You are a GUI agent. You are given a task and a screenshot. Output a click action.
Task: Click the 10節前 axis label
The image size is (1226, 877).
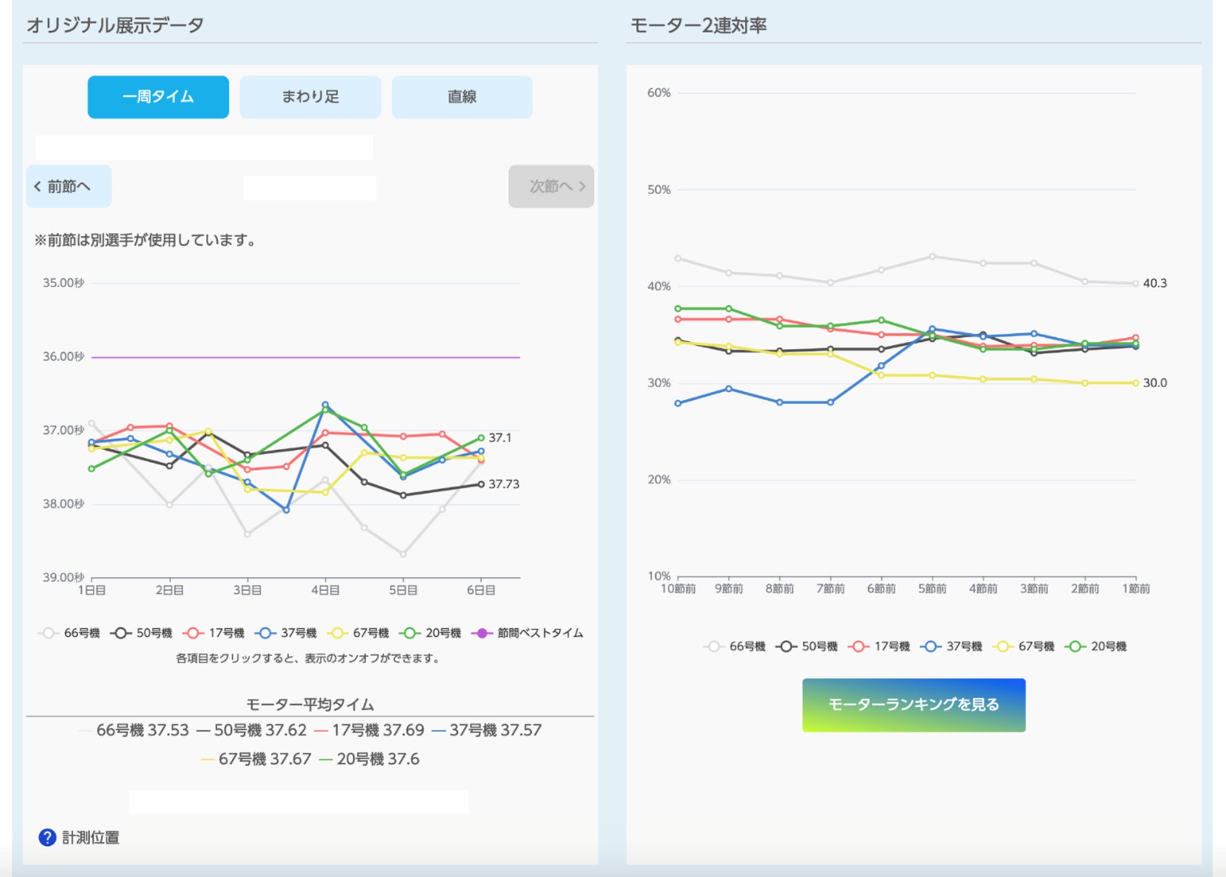(678, 589)
